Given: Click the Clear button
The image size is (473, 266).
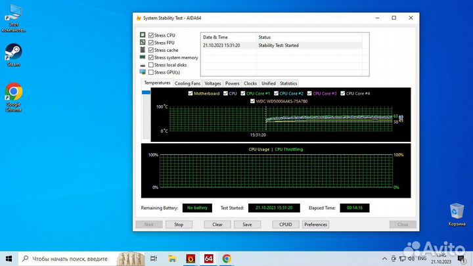Looking at the screenshot, I should click(x=217, y=225).
